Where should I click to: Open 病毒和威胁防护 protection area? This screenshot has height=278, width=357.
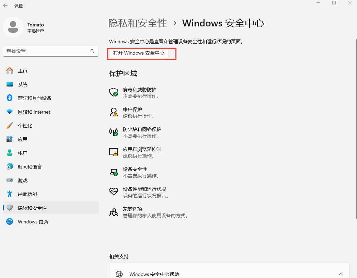pyautogui.click(x=139, y=90)
